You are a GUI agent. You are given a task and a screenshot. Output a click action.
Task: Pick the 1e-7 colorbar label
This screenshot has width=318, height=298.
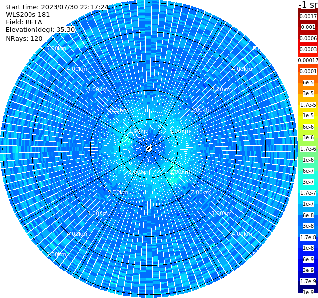point(308,204)
